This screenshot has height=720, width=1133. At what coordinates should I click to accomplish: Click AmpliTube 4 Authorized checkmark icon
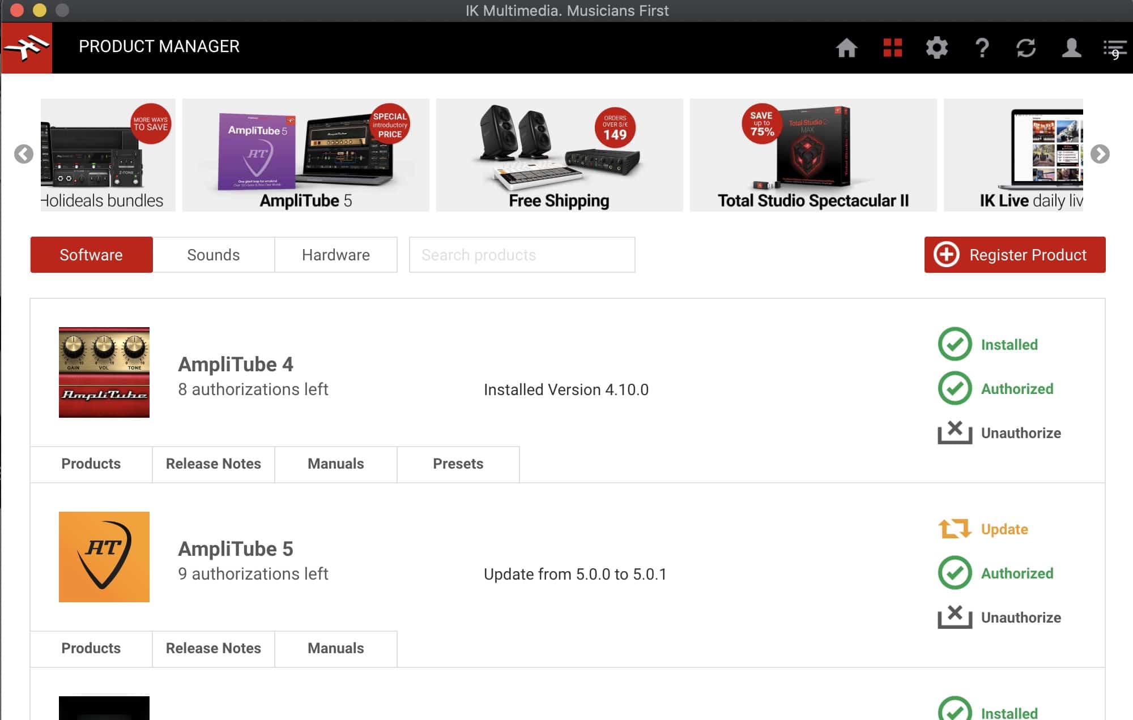tap(955, 388)
